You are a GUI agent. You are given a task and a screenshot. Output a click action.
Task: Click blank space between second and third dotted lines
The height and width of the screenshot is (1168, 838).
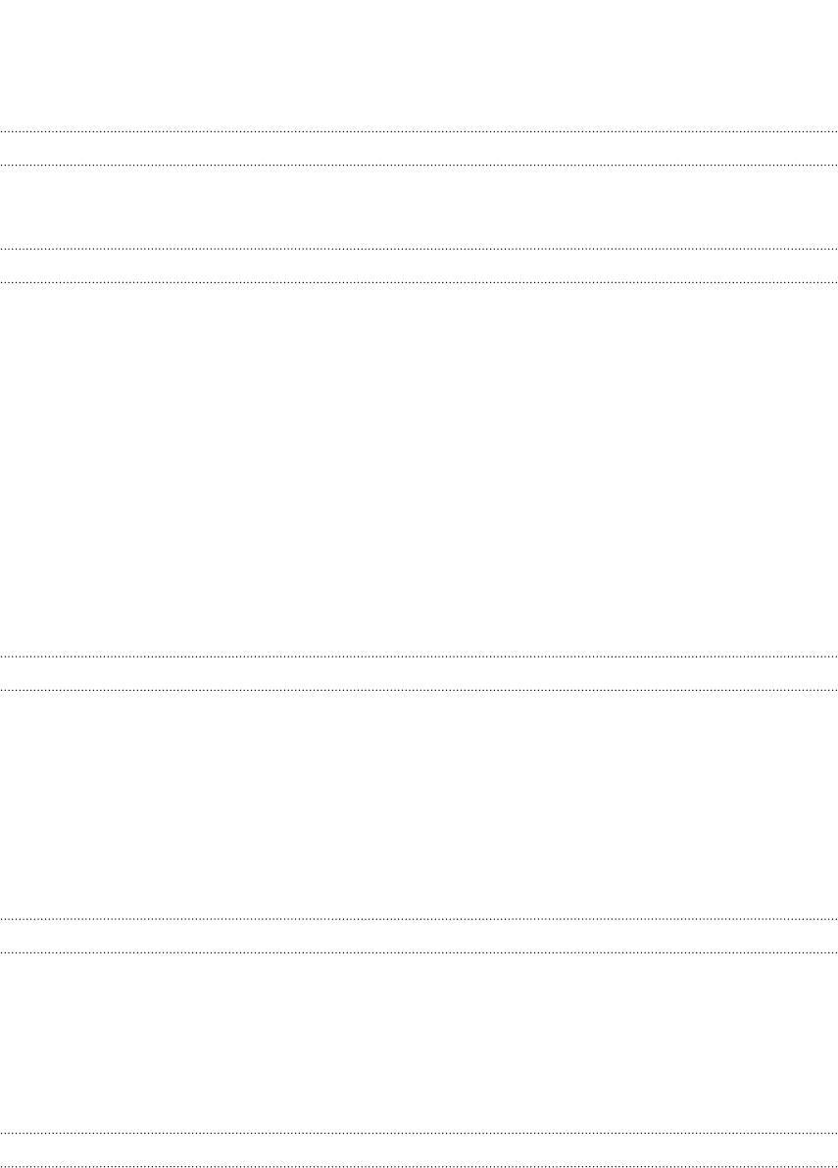(419, 207)
